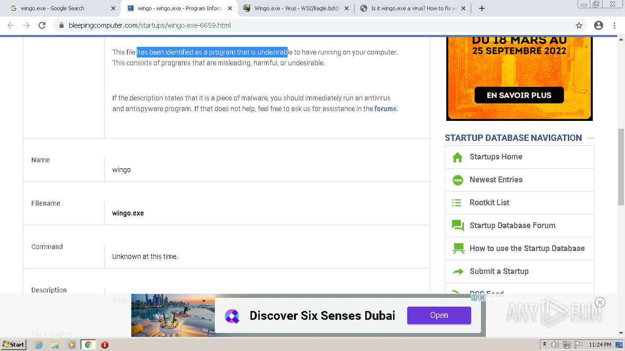
Task: Click the Startups Home house icon
Action: coord(458,157)
